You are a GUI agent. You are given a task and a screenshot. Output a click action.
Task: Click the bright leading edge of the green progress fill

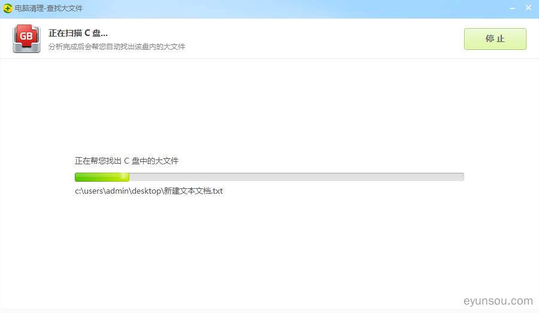click(x=125, y=177)
